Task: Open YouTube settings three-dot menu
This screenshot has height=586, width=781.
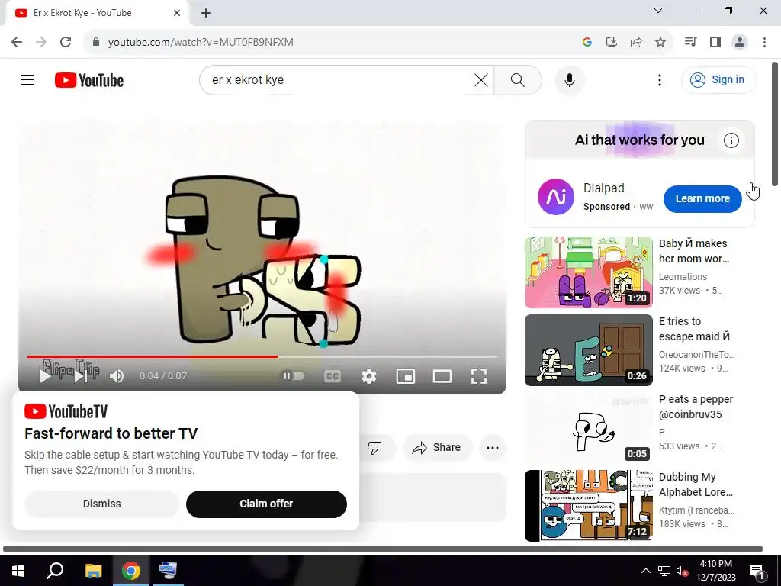Action: pos(660,80)
